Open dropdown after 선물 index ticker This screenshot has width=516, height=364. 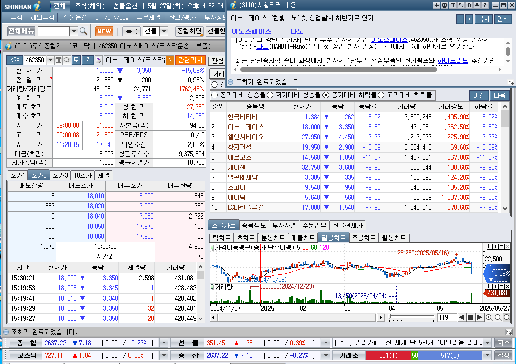point(325,343)
